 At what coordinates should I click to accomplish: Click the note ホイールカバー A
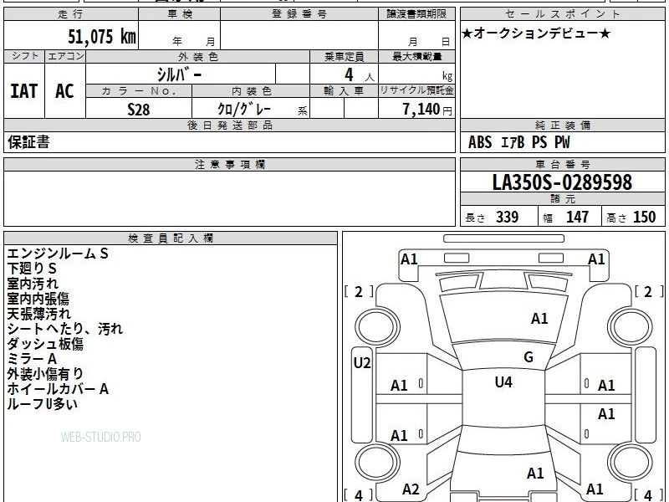[x=58, y=389]
